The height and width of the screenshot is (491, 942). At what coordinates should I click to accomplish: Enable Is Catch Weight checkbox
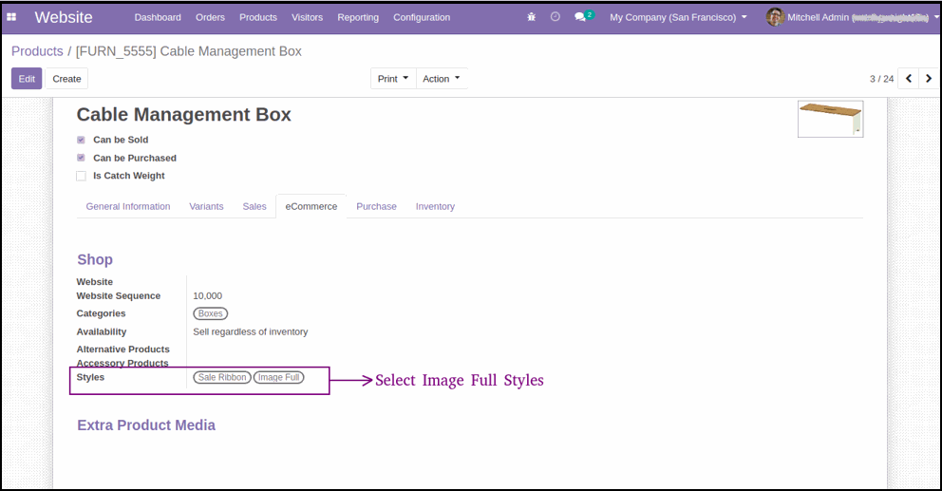(81, 176)
